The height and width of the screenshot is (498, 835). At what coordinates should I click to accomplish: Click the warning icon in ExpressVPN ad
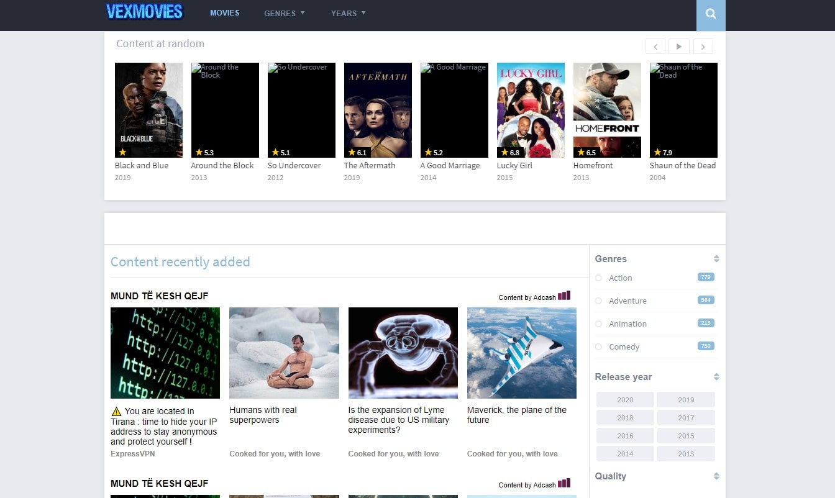click(x=116, y=411)
